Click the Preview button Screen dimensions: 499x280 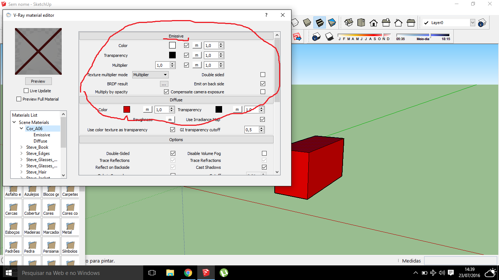pyautogui.click(x=38, y=81)
